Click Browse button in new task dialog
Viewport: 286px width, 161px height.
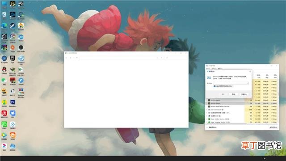(244, 94)
